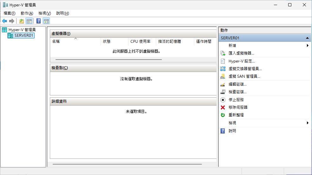Screen dimensions: 312x175
Task: Open the 檔案(F) menu
Action: coord(9,13)
